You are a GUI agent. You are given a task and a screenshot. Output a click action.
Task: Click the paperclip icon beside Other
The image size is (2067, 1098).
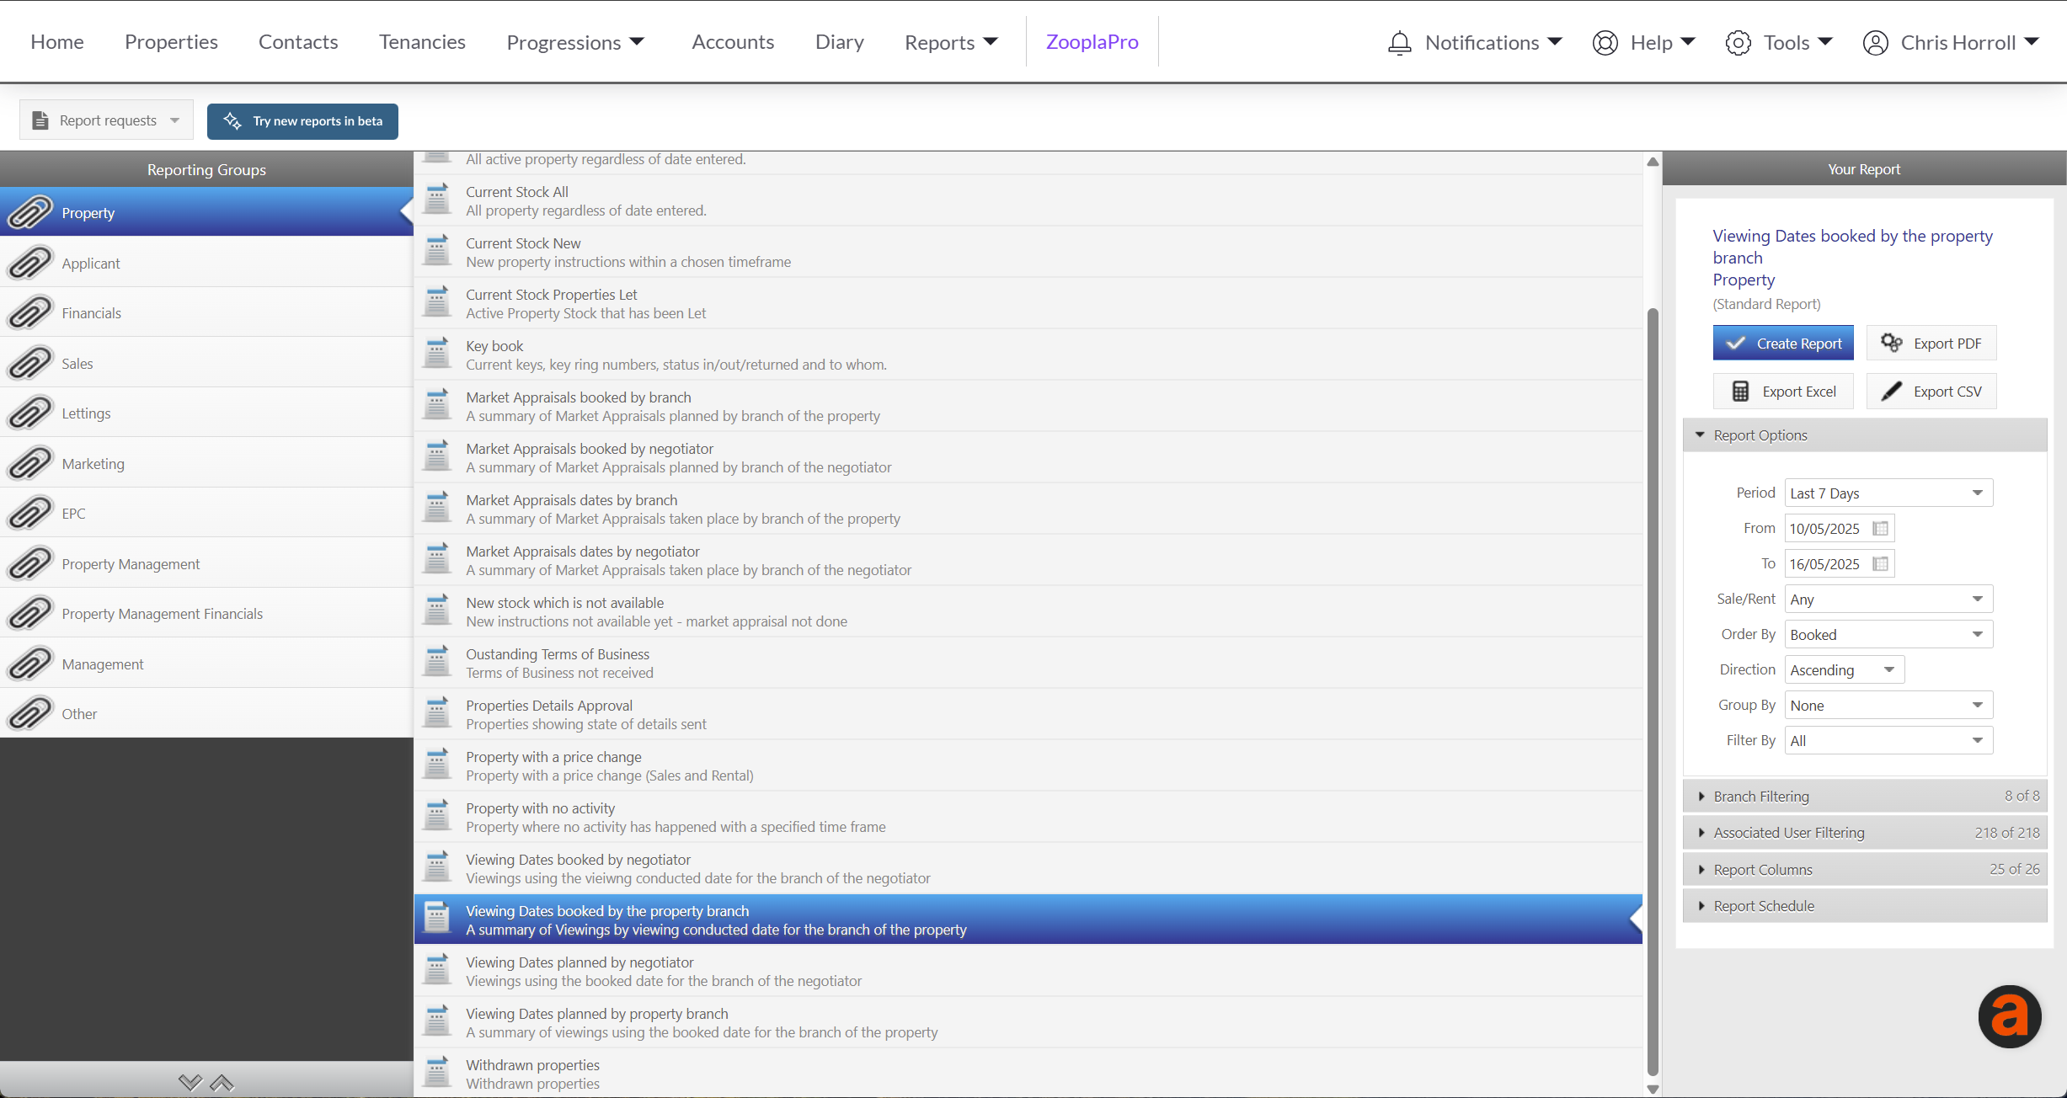pos(30,713)
